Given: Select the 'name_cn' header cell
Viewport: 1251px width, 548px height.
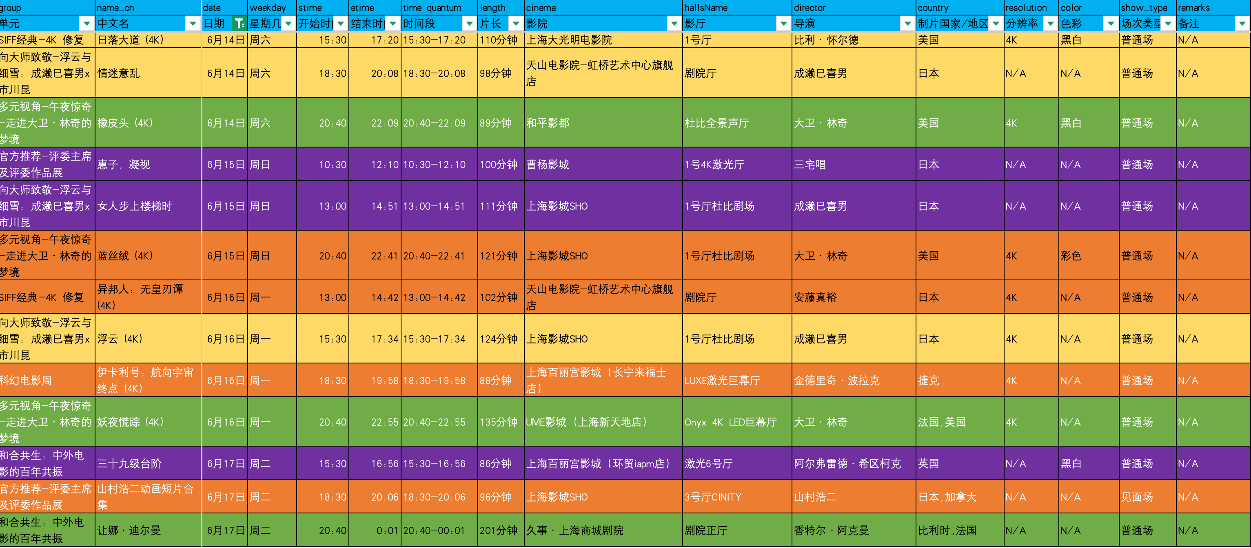Looking at the screenshot, I should (x=148, y=8).
